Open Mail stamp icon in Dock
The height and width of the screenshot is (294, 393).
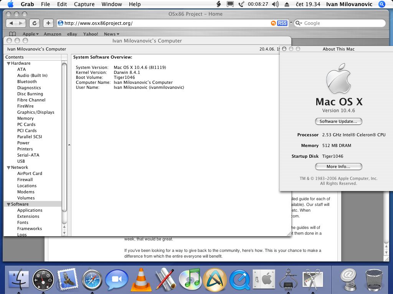67,279
